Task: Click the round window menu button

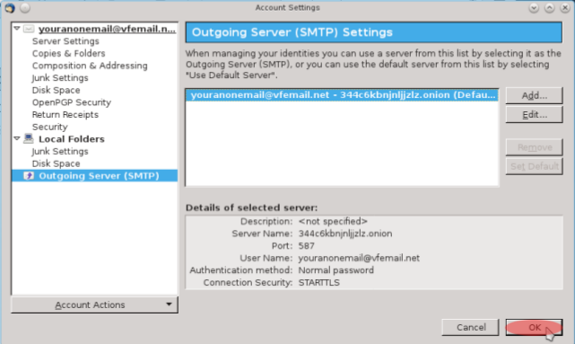Action: [25, 8]
